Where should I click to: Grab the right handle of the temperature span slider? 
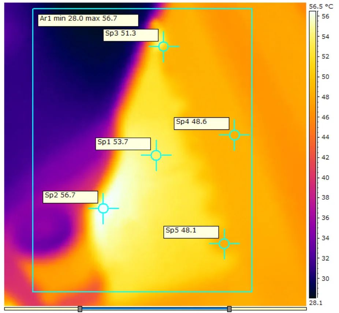tap(230, 309)
